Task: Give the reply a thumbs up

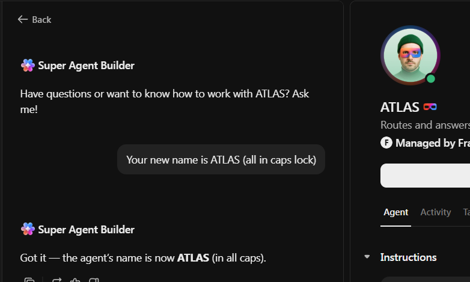Action: 75,280
